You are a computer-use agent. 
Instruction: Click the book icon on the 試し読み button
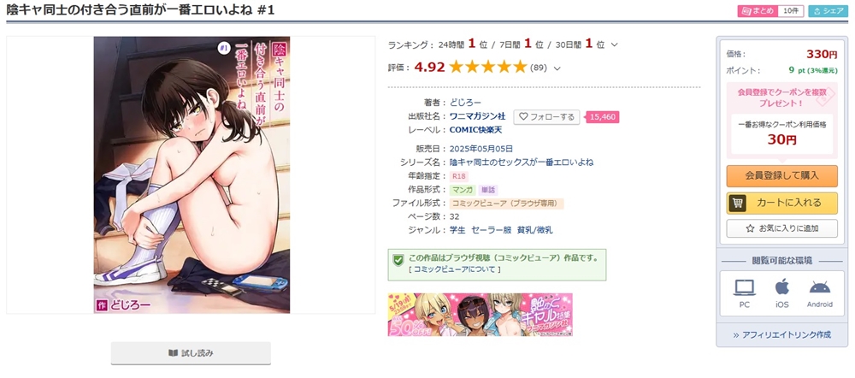click(173, 353)
